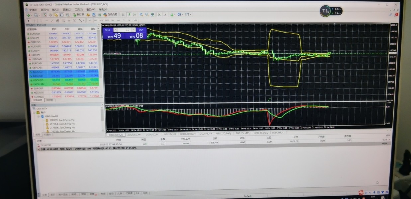Switch chart to M1 timeframe
Viewport: 411px width, 199px height.
90,20
